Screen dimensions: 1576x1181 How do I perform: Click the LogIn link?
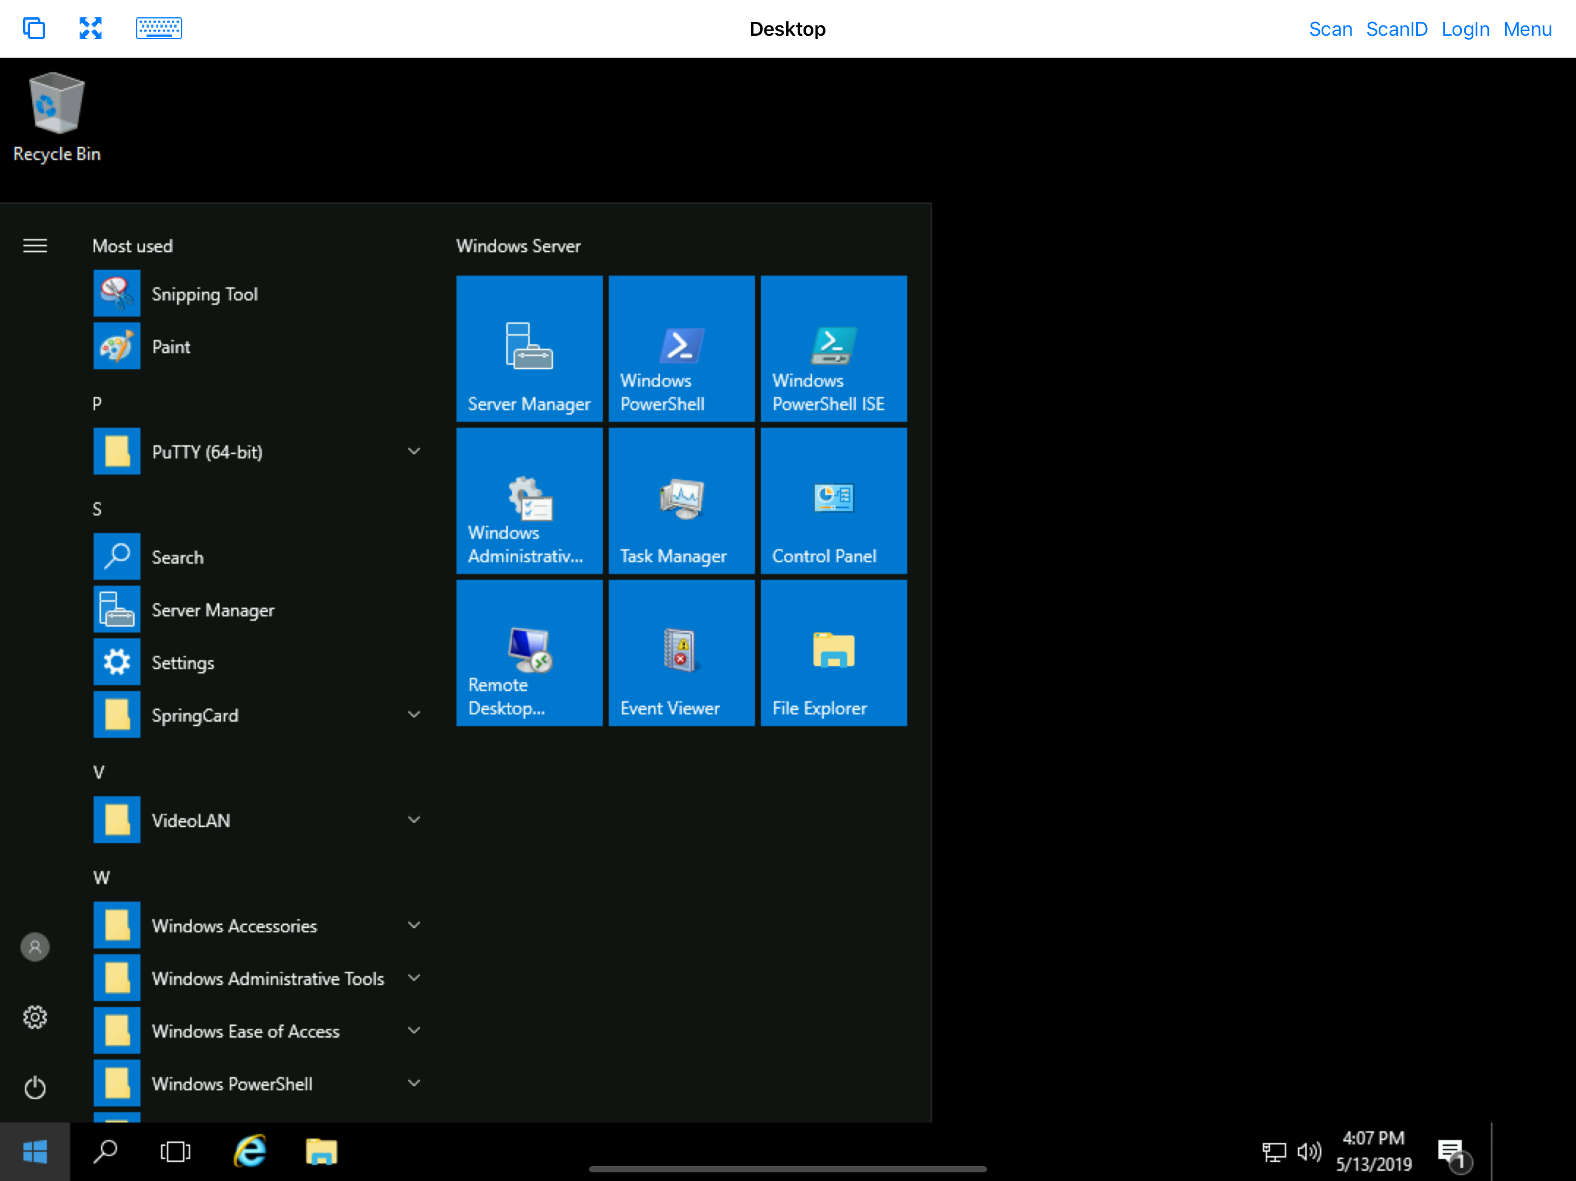(x=1466, y=29)
